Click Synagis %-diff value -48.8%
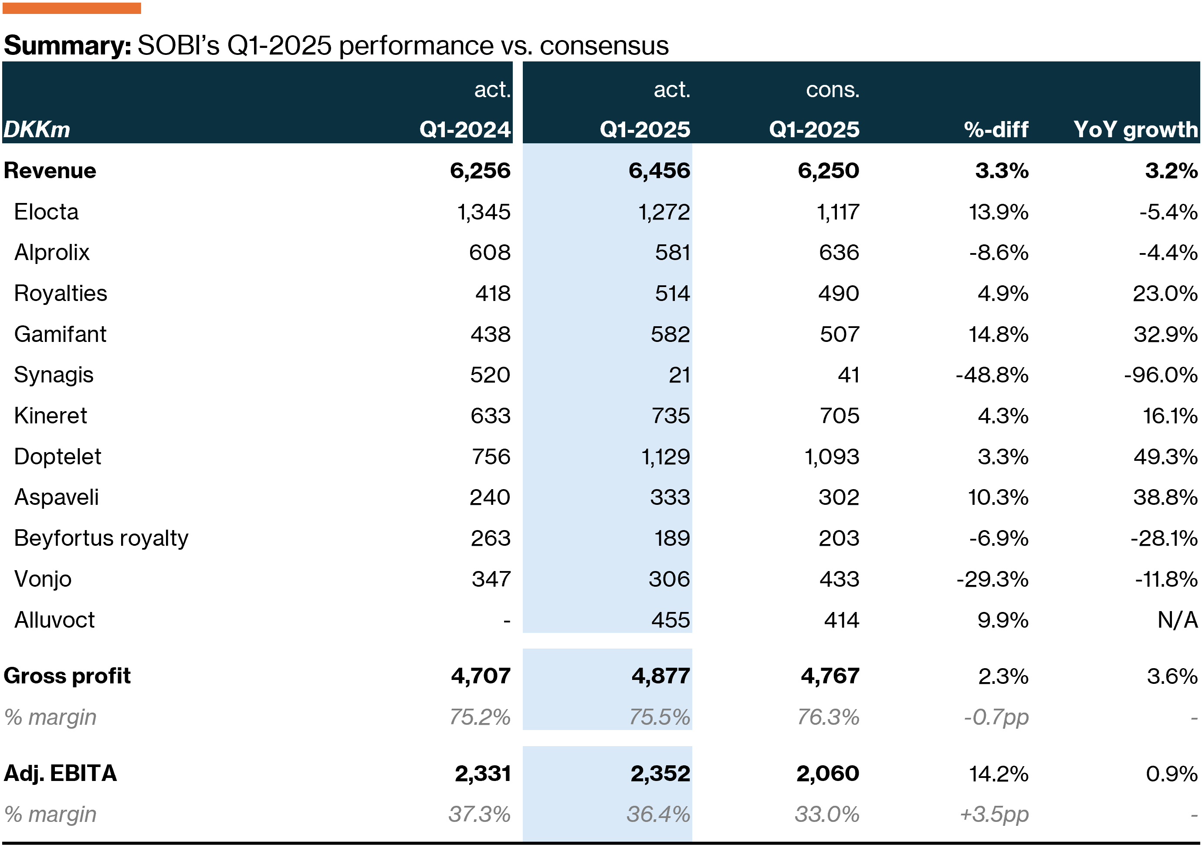This screenshot has height=845, width=1202. 992,375
